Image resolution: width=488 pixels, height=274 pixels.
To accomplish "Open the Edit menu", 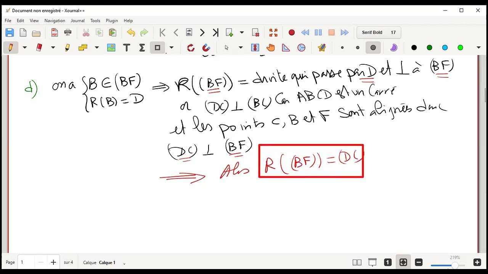I will 21,21.
